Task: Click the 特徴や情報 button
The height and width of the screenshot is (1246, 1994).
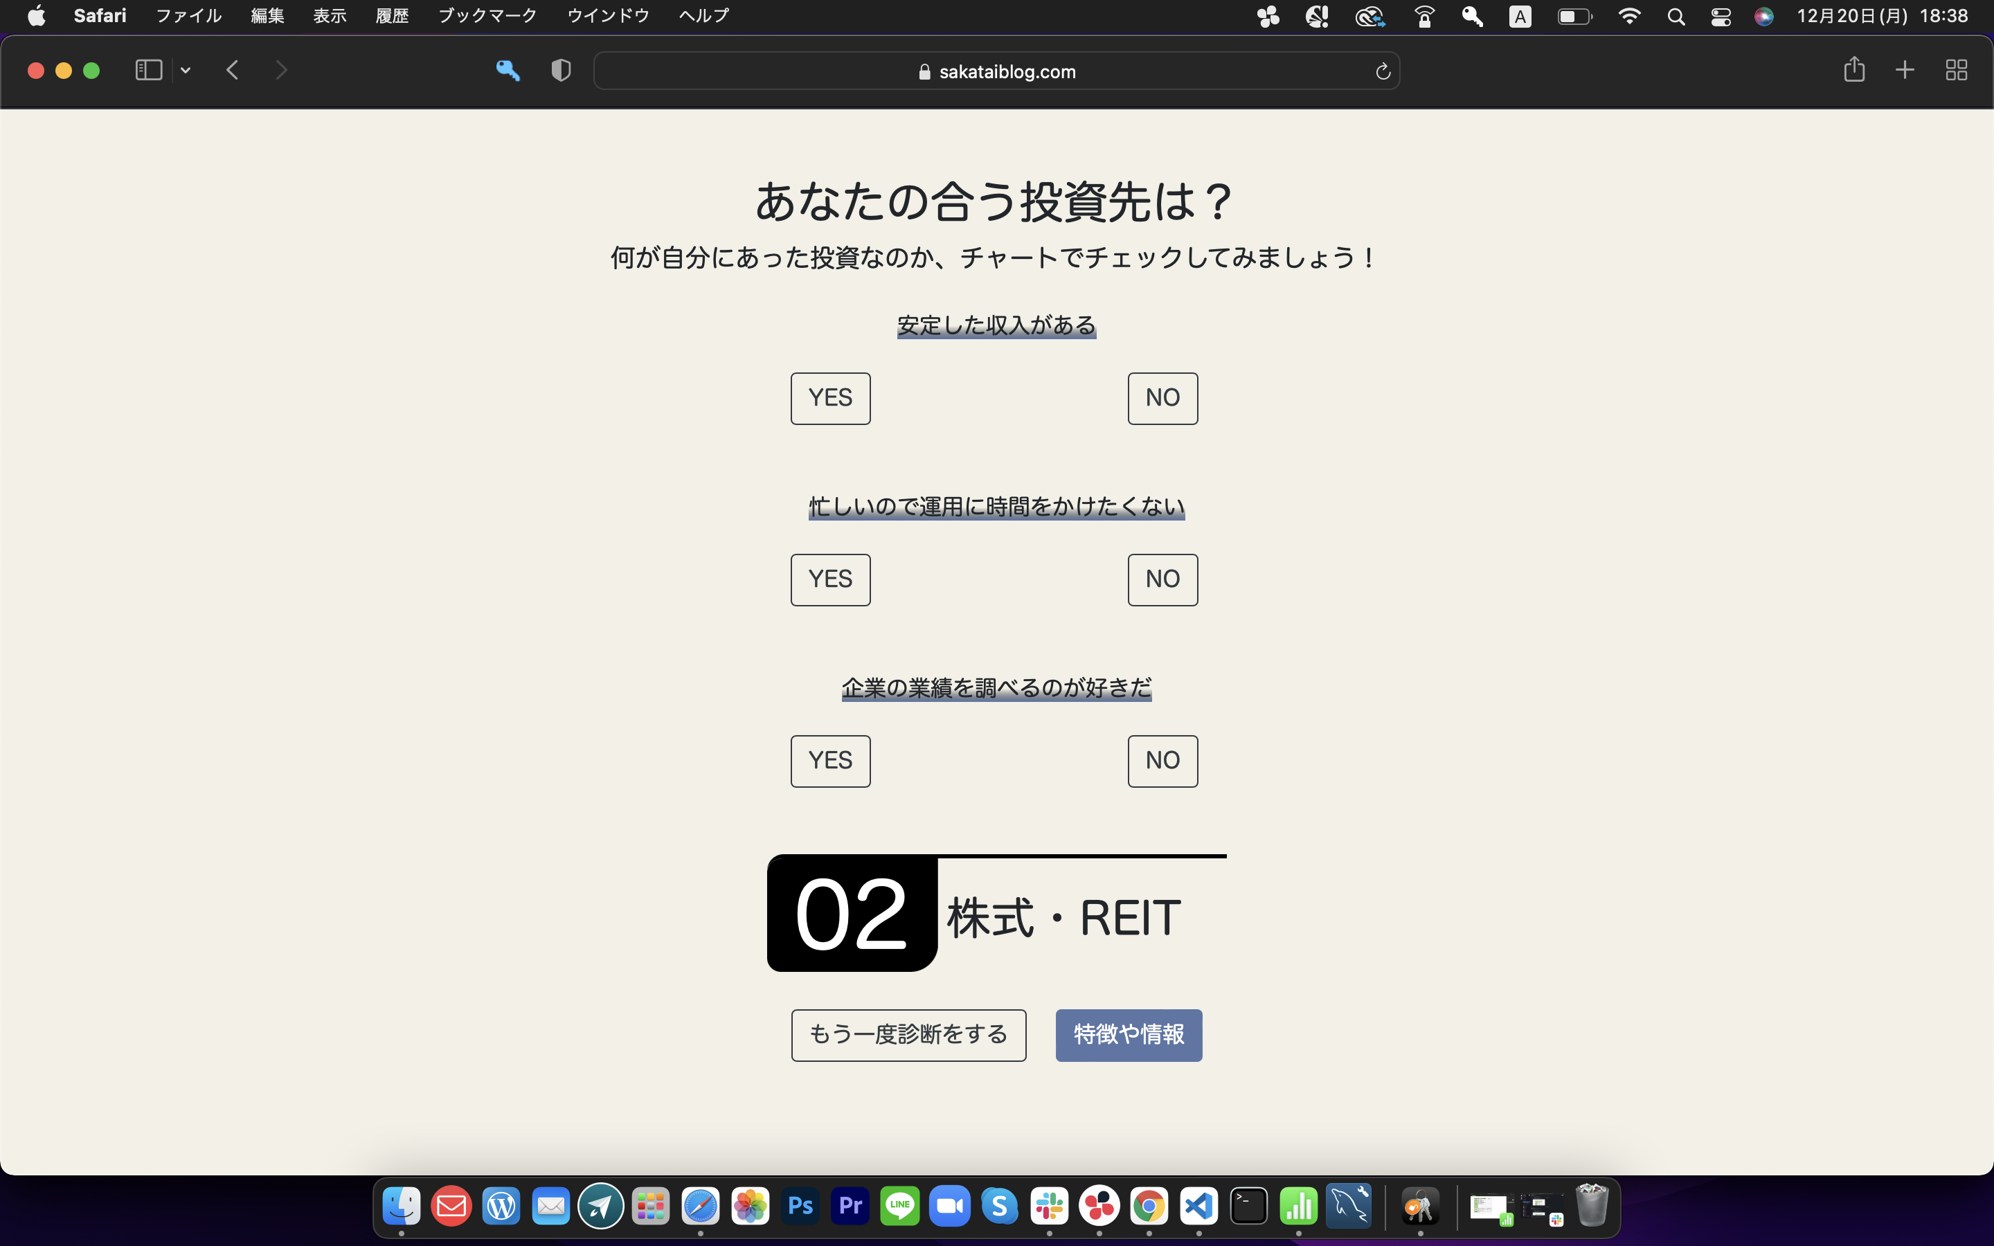Action: click(1128, 1034)
